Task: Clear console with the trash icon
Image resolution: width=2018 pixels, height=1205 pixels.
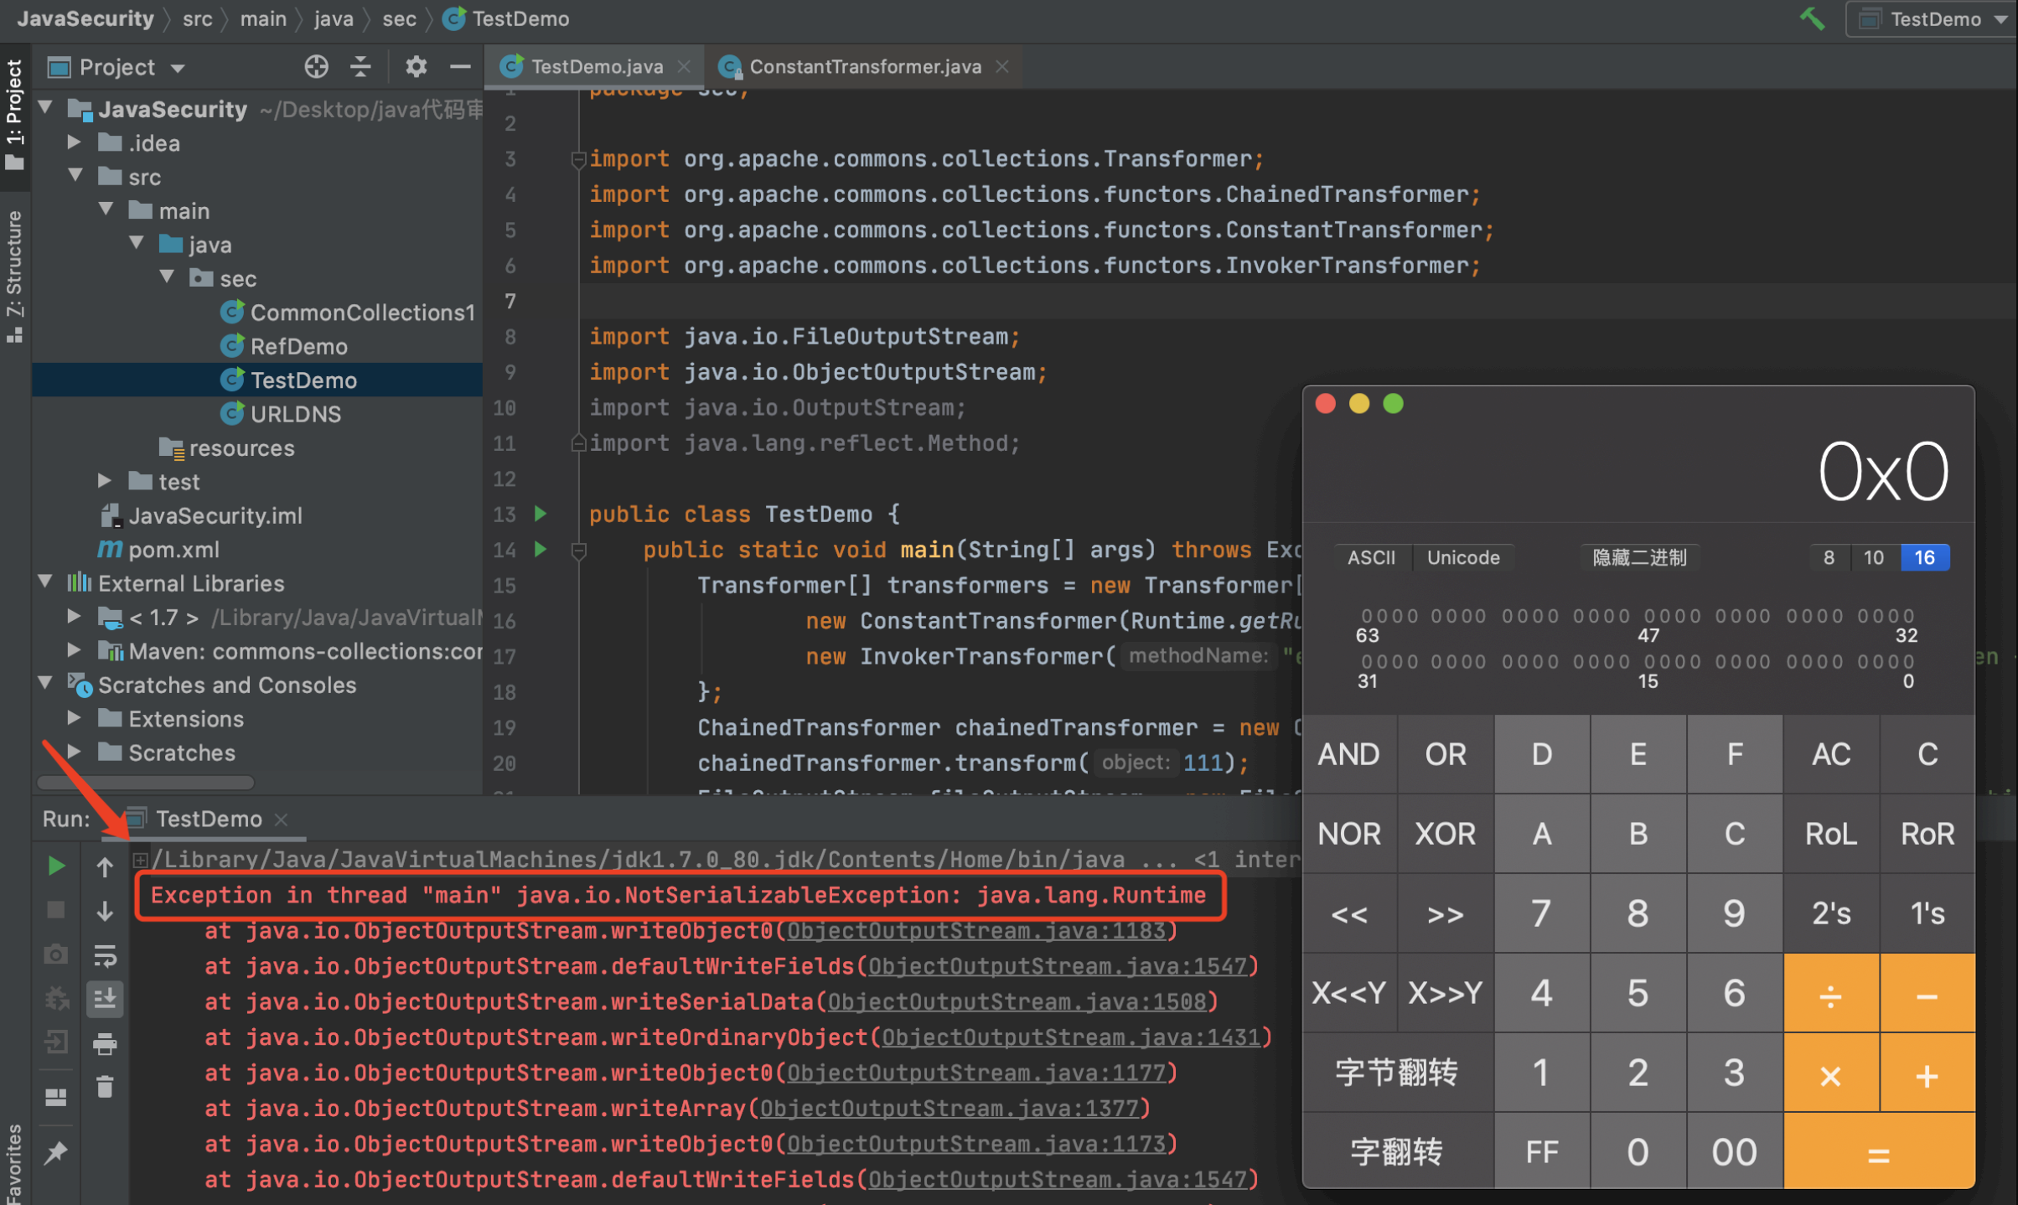Action: [x=105, y=1088]
